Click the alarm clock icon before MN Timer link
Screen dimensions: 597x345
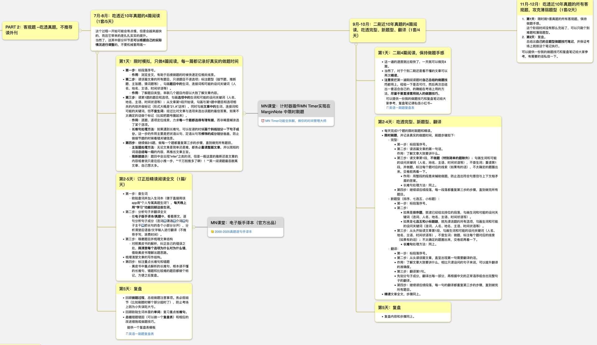tap(263, 121)
